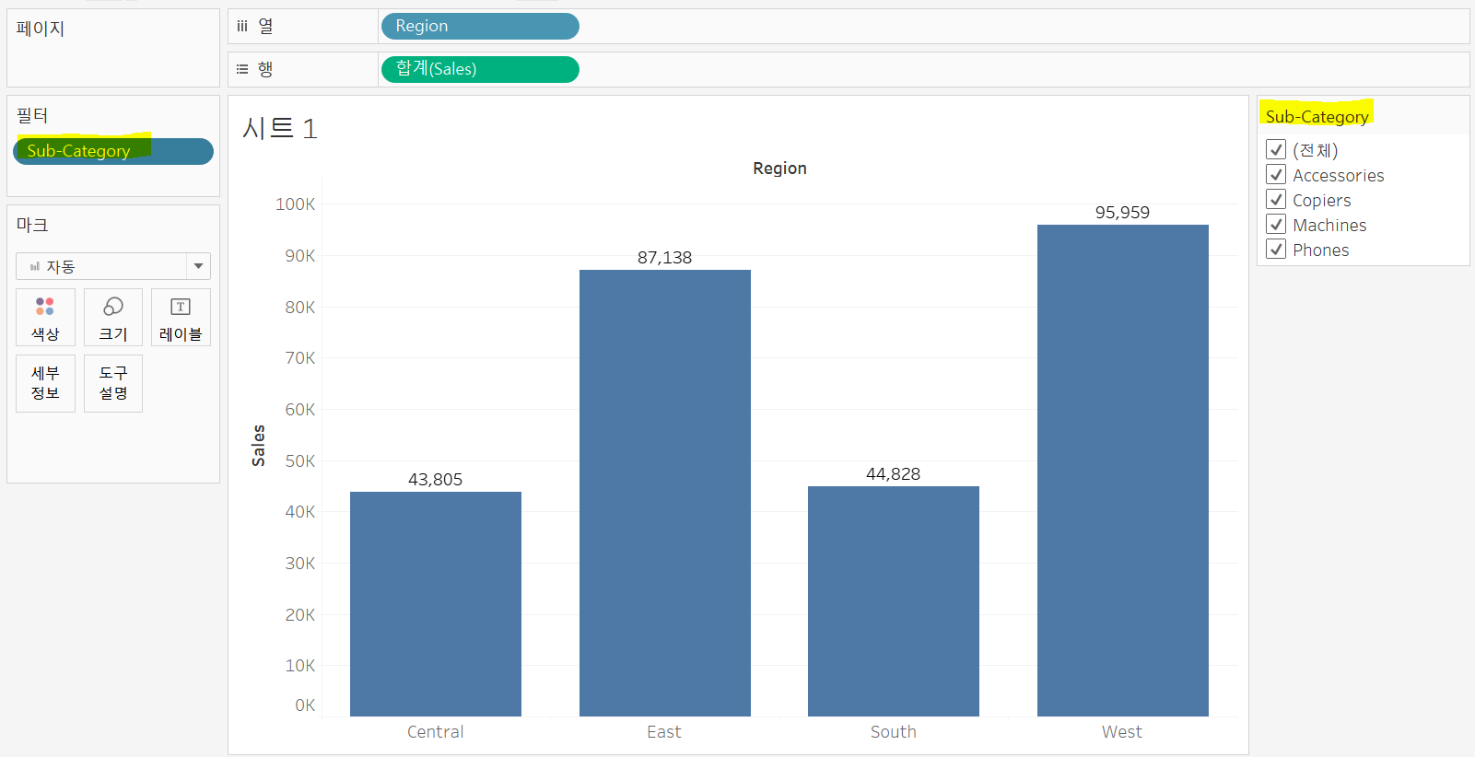Click the 87,138 bar label
The width and height of the screenshot is (1475, 757).
[664, 258]
